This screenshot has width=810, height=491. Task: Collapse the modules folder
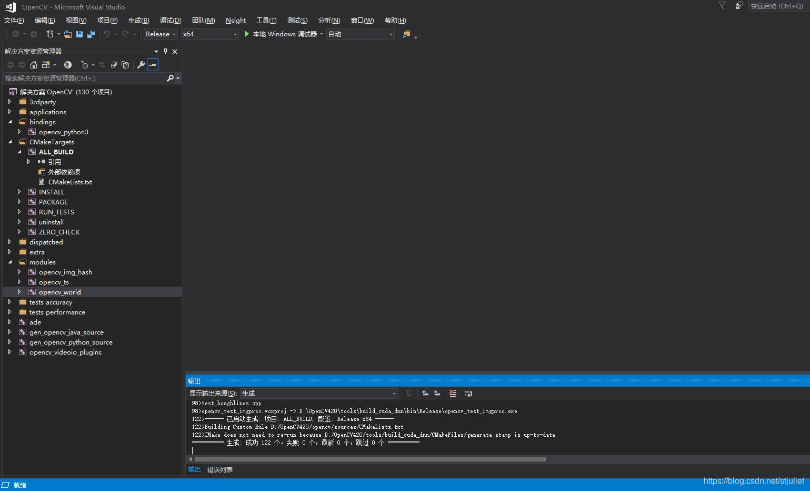(x=10, y=262)
